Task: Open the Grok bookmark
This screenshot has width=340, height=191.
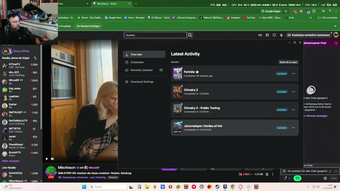Action: click(290, 18)
